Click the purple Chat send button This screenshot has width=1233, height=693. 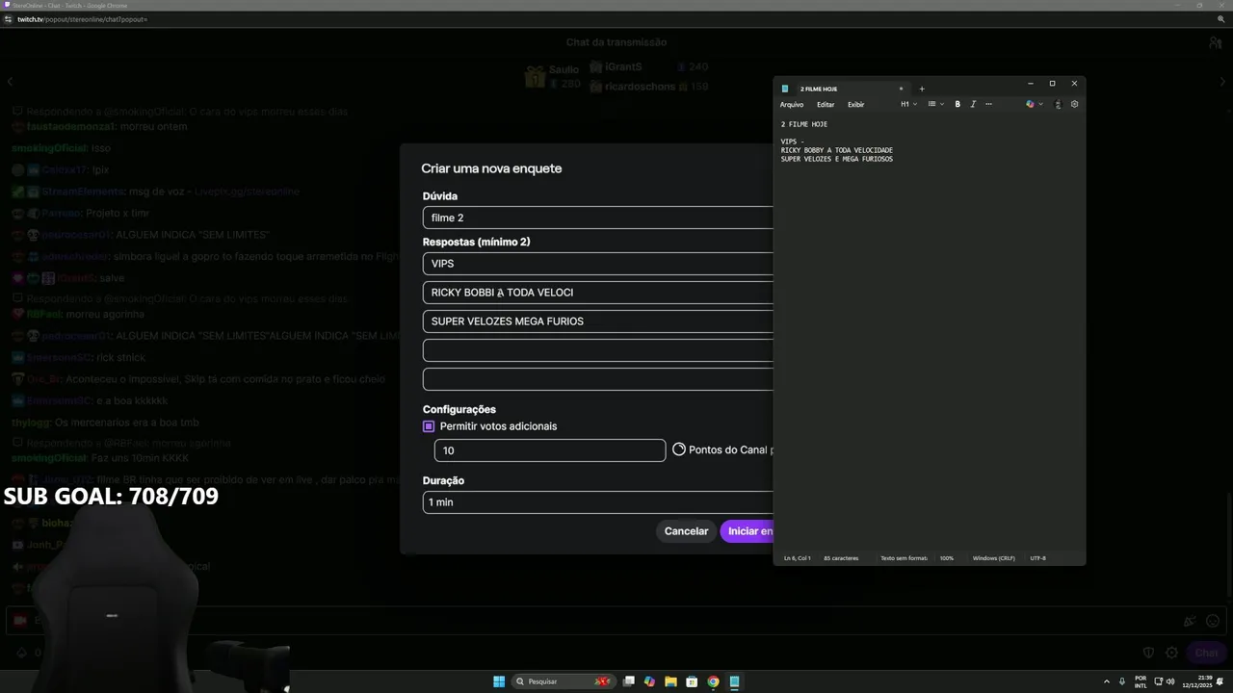tap(1206, 653)
